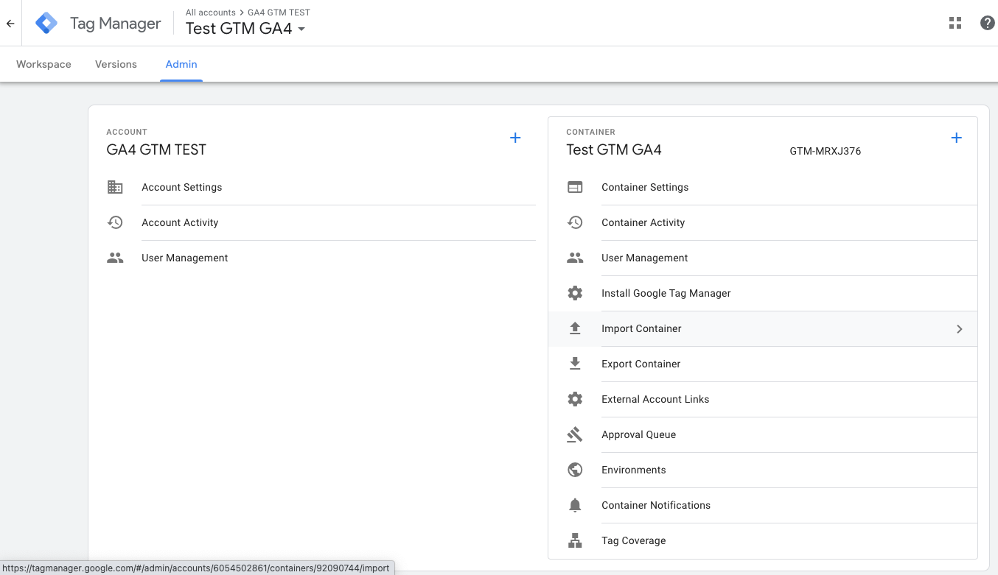The image size is (998, 575).
Task: Create a new container with plus icon
Action: [x=956, y=138]
